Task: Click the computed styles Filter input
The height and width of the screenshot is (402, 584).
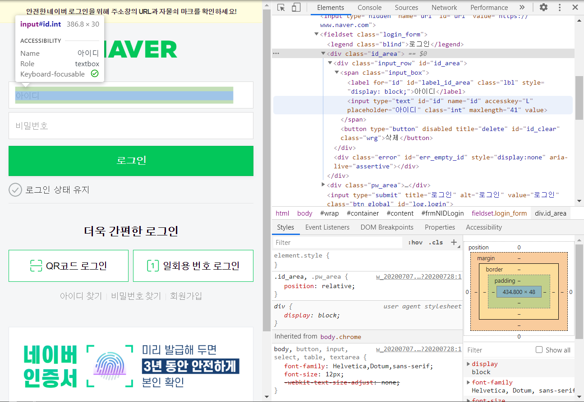Action: [x=498, y=350]
